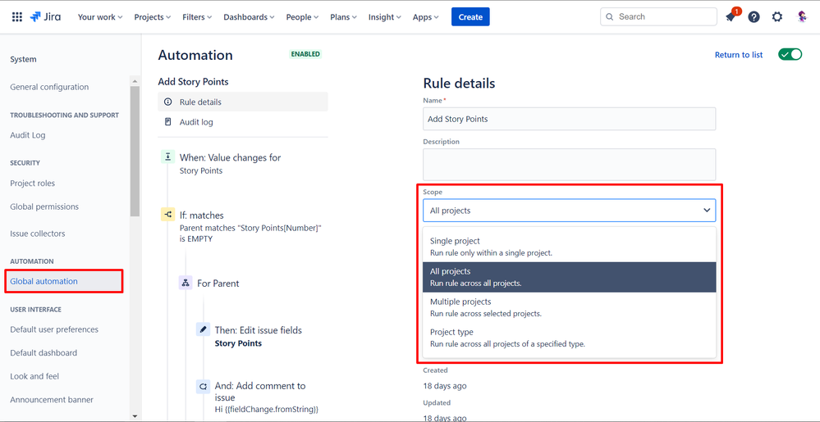This screenshot has height=422, width=820.
Task: Open the notifications bell icon
Action: click(731, 16)
